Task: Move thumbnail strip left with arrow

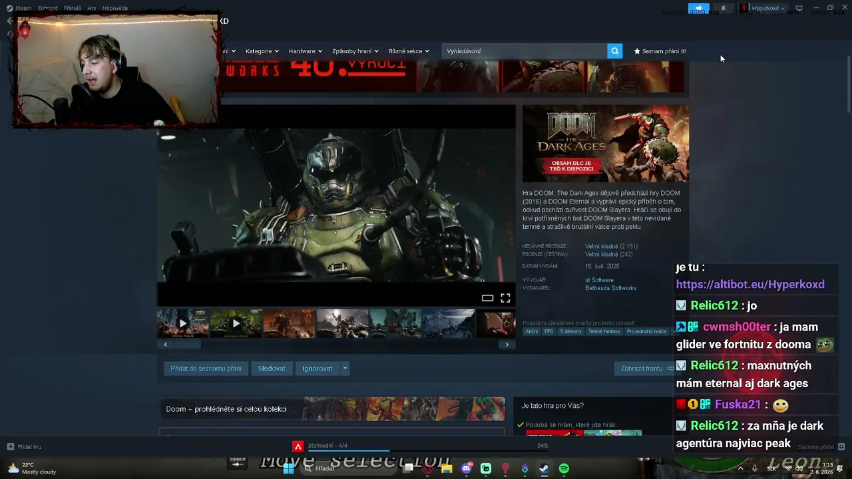Action: [166, 345]
